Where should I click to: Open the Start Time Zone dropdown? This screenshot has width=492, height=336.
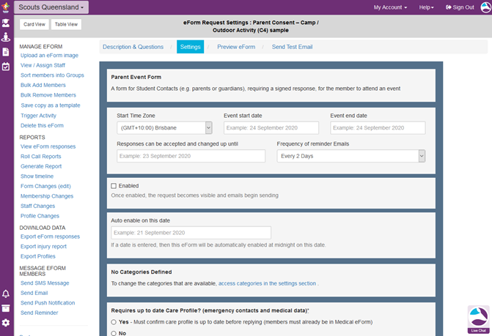point(164,128)
